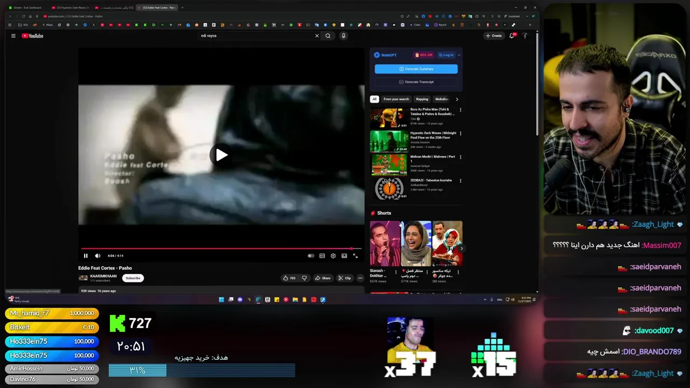
Task: Select the Melodies chip
Action: (x=442, y=99)
